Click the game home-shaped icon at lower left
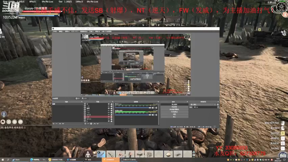The width and height of the screenshot is (288, 162). click(x=3, y=122)
